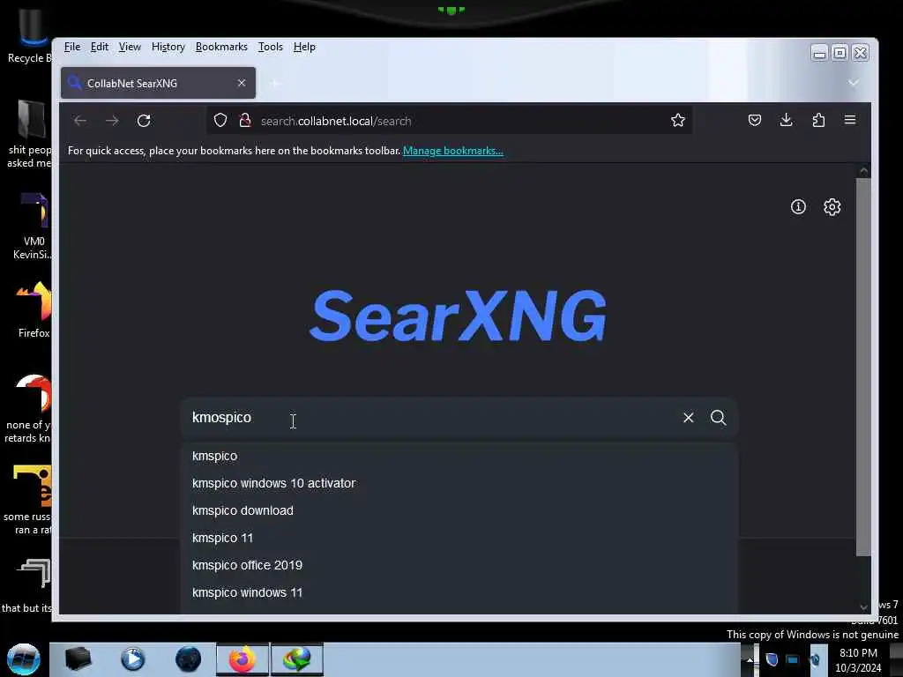Screen dimensions: 903x677
Task: Open Firefox from the taskbar
Action: coord(243,659)
